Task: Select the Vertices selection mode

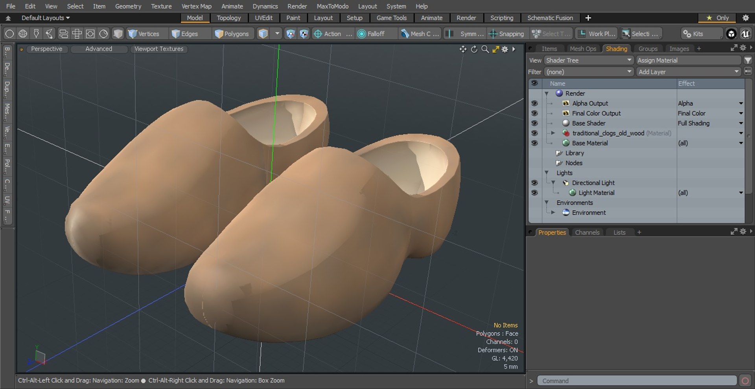Action: [144, 34]
